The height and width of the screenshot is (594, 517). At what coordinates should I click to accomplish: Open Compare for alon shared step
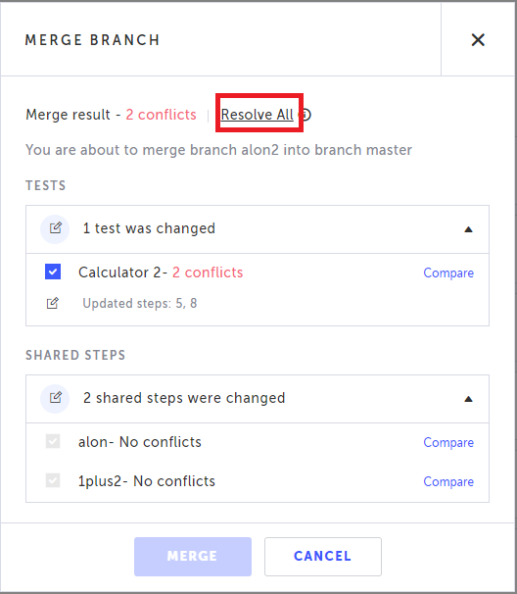point(448,442)
